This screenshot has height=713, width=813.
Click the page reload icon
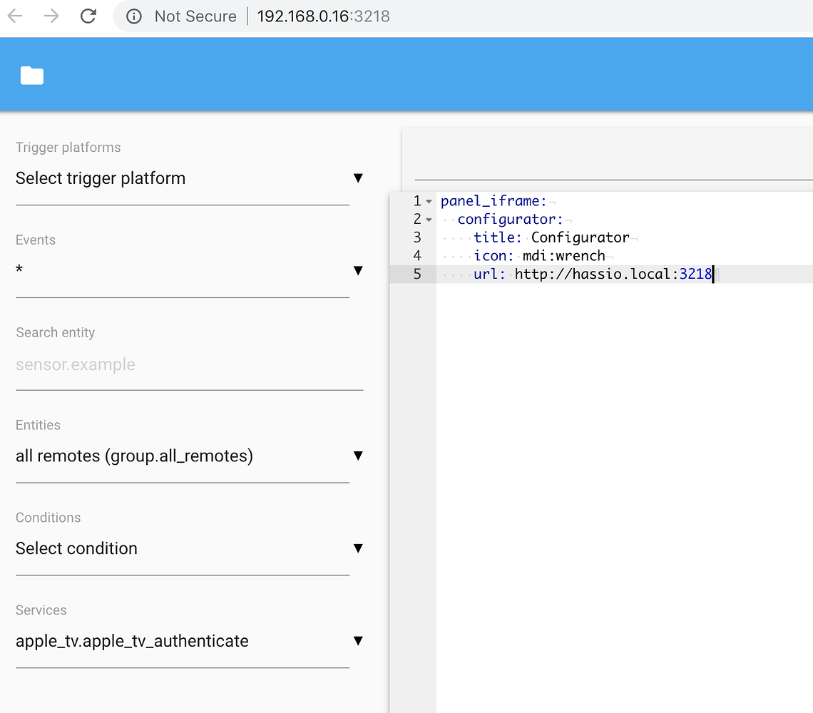point(88,16)
